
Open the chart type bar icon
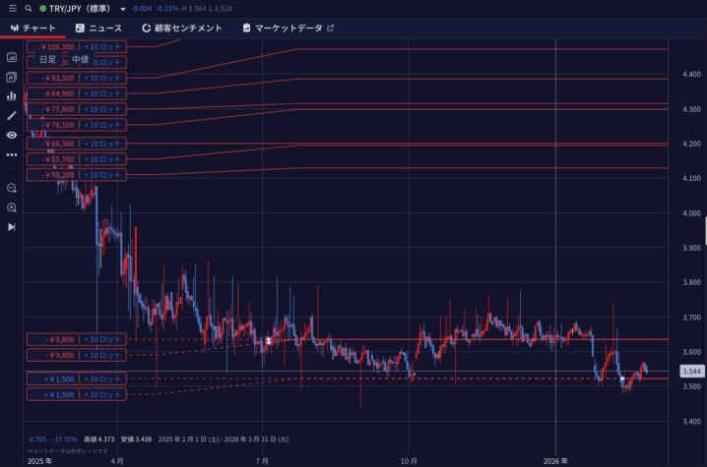[12, 95]
